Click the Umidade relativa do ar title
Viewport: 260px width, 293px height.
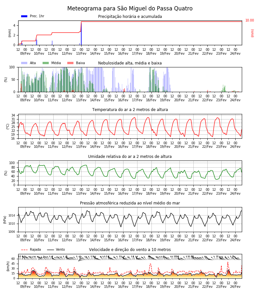coord(130,156)
